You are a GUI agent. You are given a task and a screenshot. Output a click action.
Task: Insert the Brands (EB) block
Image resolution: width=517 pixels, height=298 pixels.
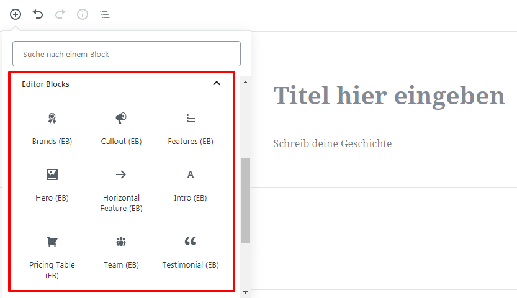(52, 129)
